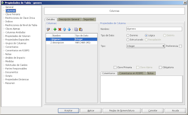Select the Distinto radio button

164,35
